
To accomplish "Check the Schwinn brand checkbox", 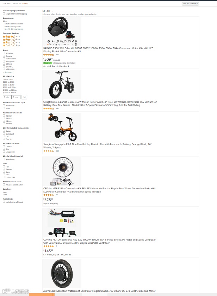I will 4,53.
